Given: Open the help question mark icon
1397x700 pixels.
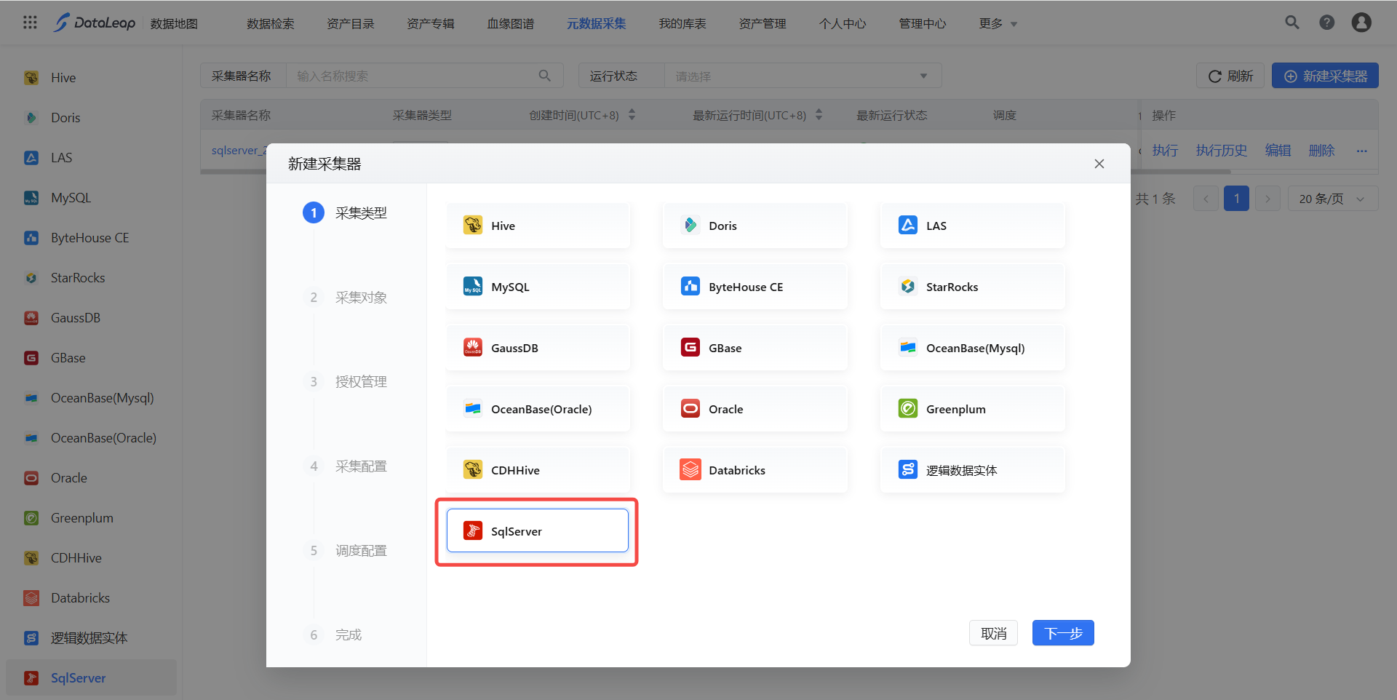Looking at the screenshot, I should coord(1326,23).
